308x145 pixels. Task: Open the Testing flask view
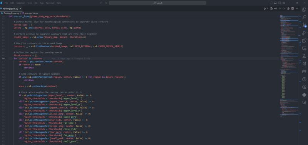[x=304, y=56]
